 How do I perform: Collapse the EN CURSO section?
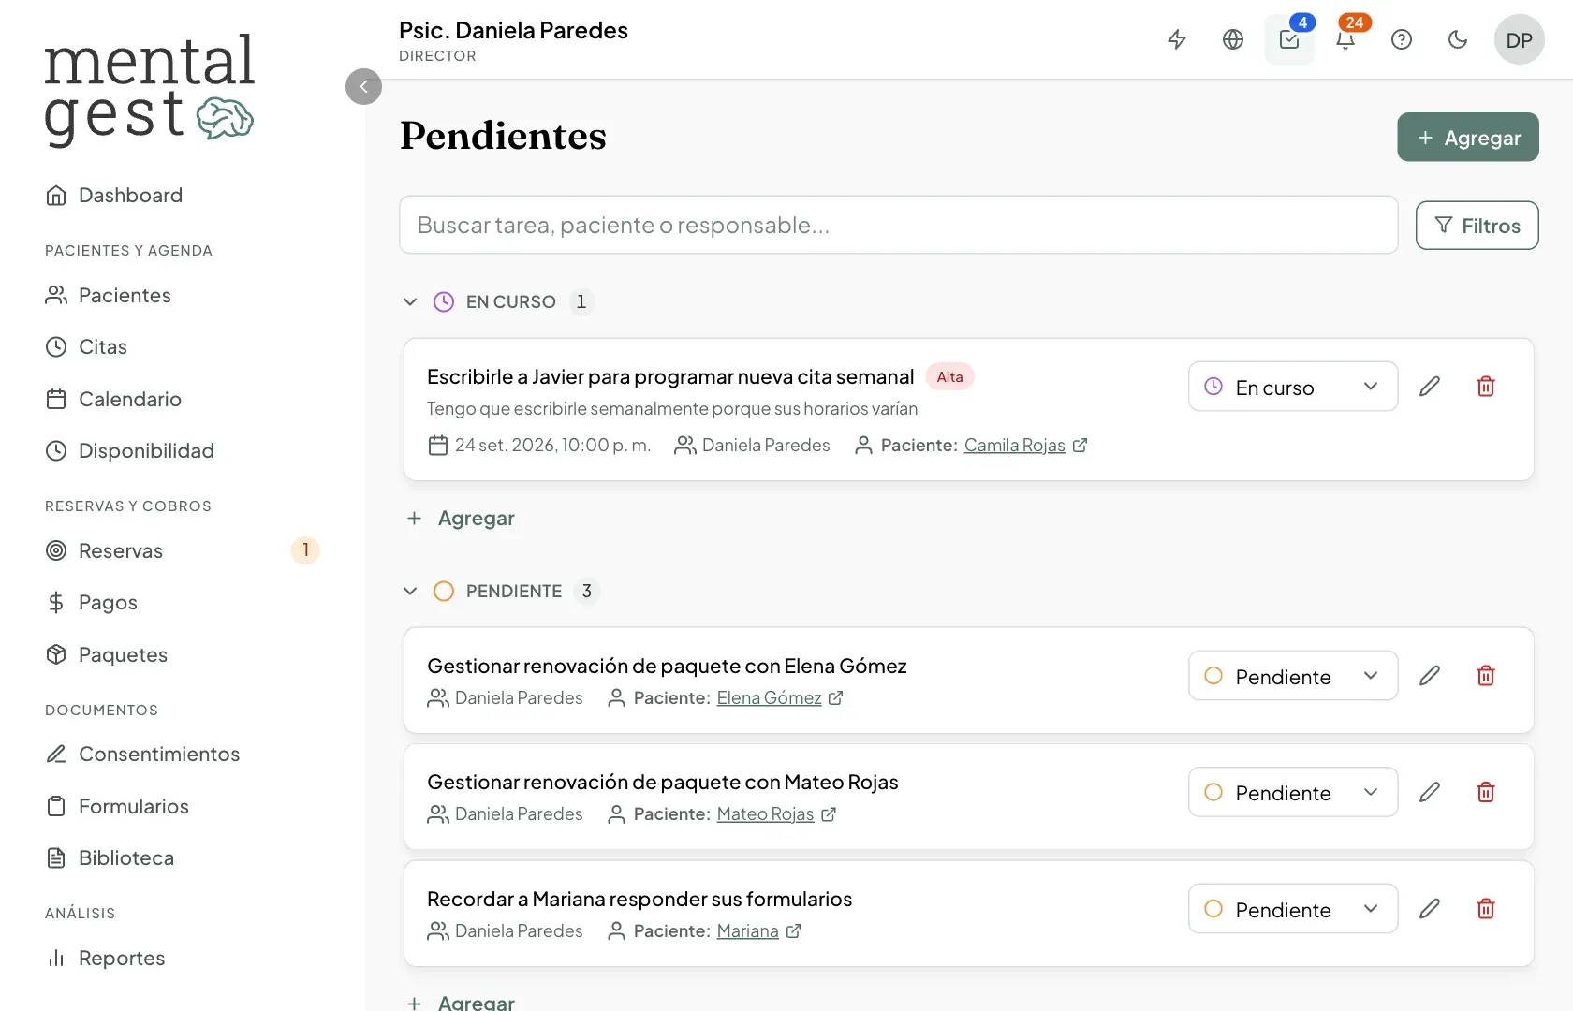point(410,302)
